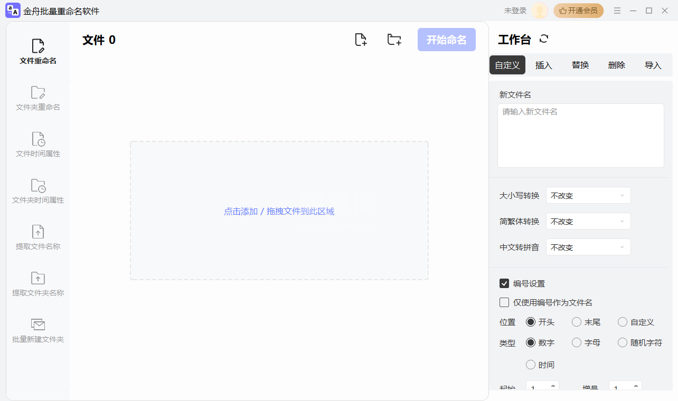Viewport: 678px width, 401px height.
Task: Select the 随机字符 type radio button
Action: (x=623, y=342)
